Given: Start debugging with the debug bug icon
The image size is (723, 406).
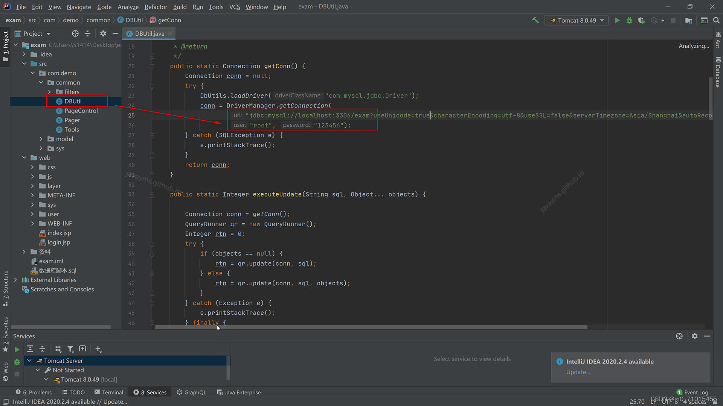Looking at the screenshot, I should click(630, 20).
